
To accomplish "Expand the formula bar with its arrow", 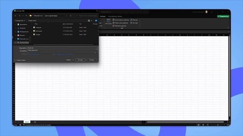I will pos(229,32).
